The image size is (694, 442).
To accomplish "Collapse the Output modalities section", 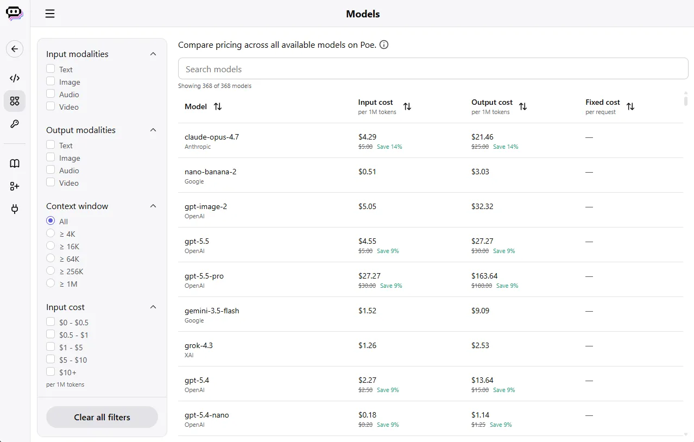I will 153,130.
